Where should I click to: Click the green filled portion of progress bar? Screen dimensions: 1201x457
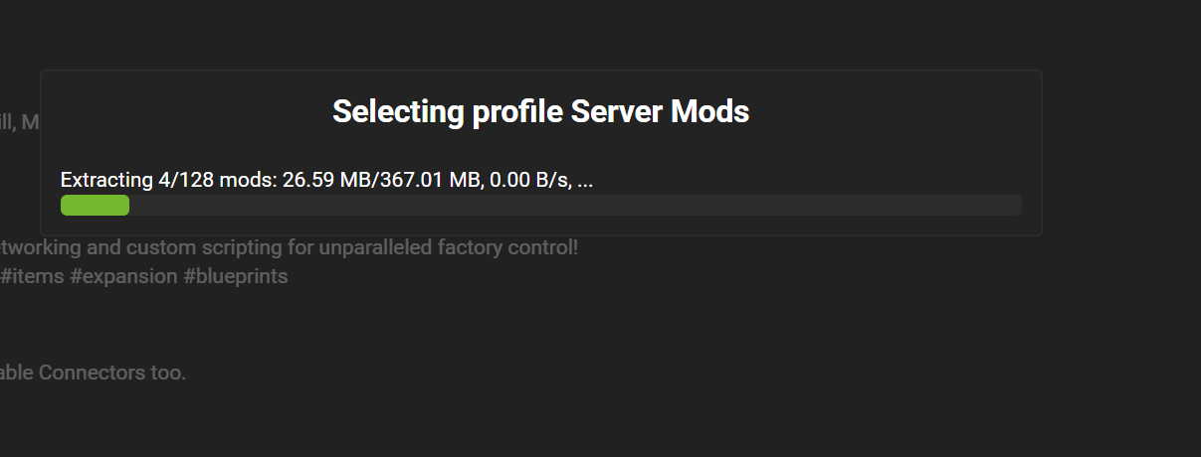[95, 205]
